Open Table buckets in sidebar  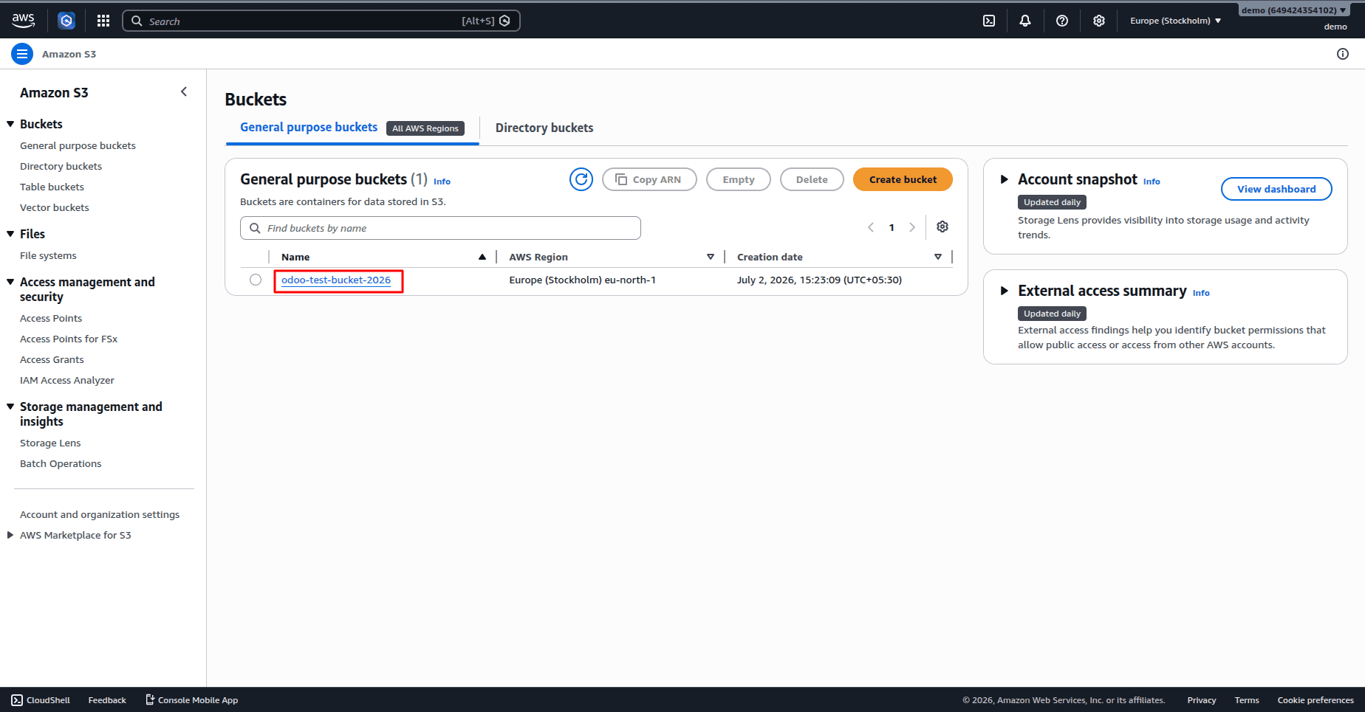52,187
